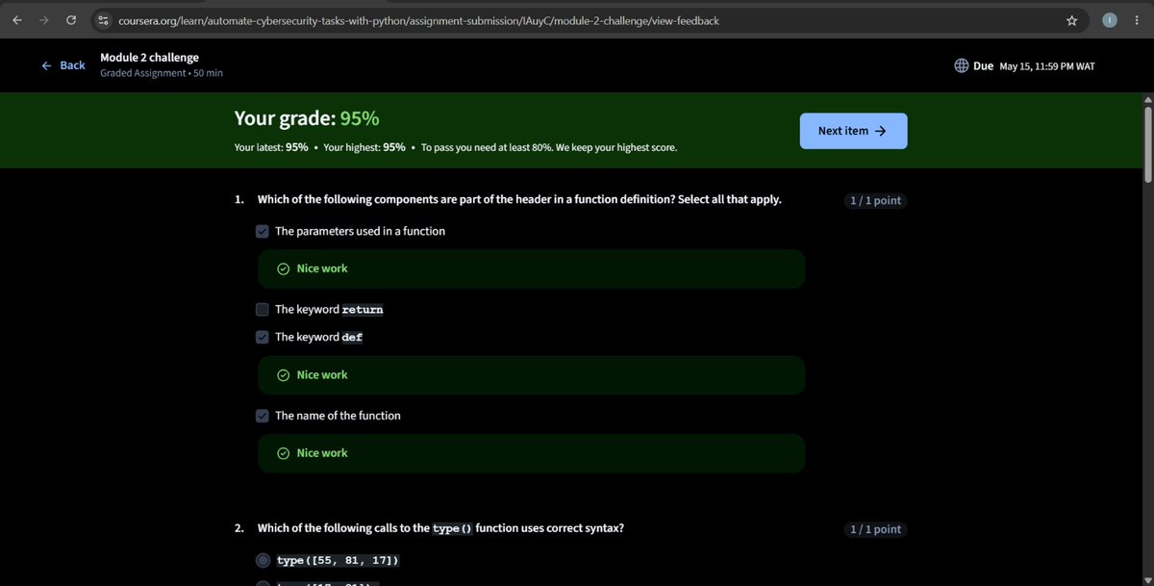
Task: Toggle 'The parameters used in a function' checkbox
Action: coord(263,231)
